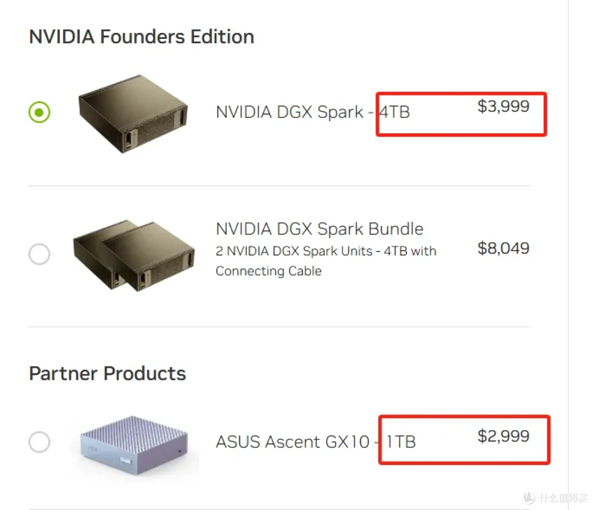Click the 1TB storage label of ASUS GX10

click(400, 441)
